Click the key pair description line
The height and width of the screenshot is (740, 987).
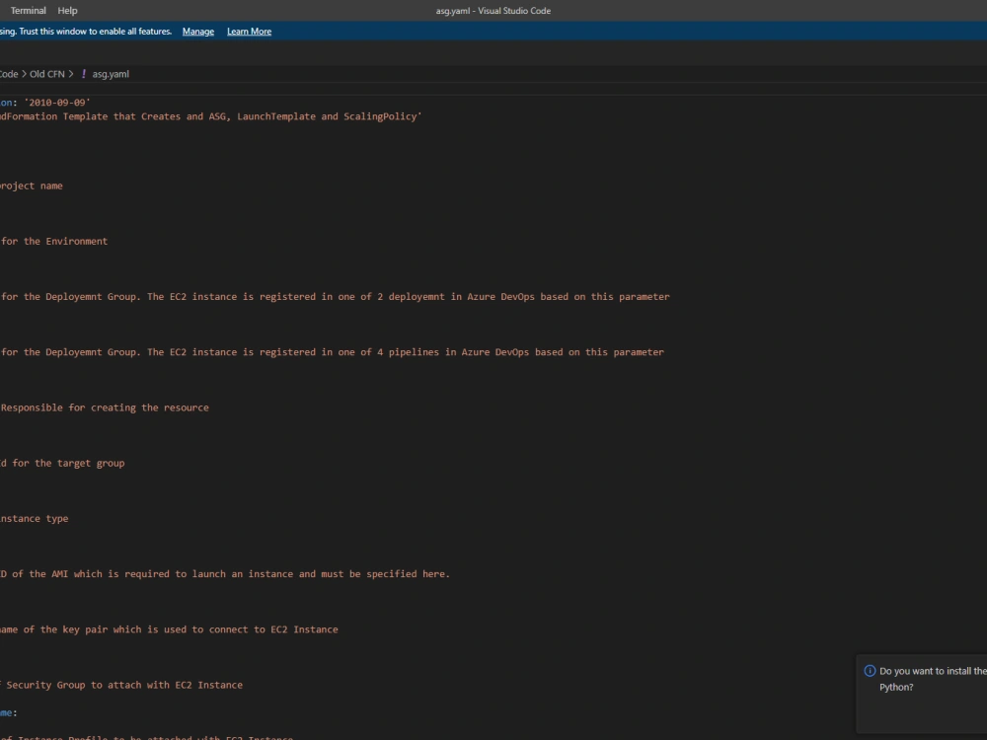170,629
